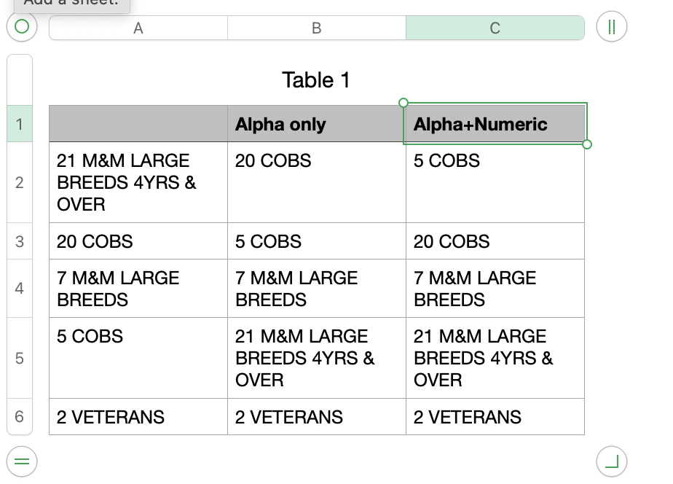Select the Alpha+Numeric header cell
The image size is (673, 484).
(x=495, y=124)
